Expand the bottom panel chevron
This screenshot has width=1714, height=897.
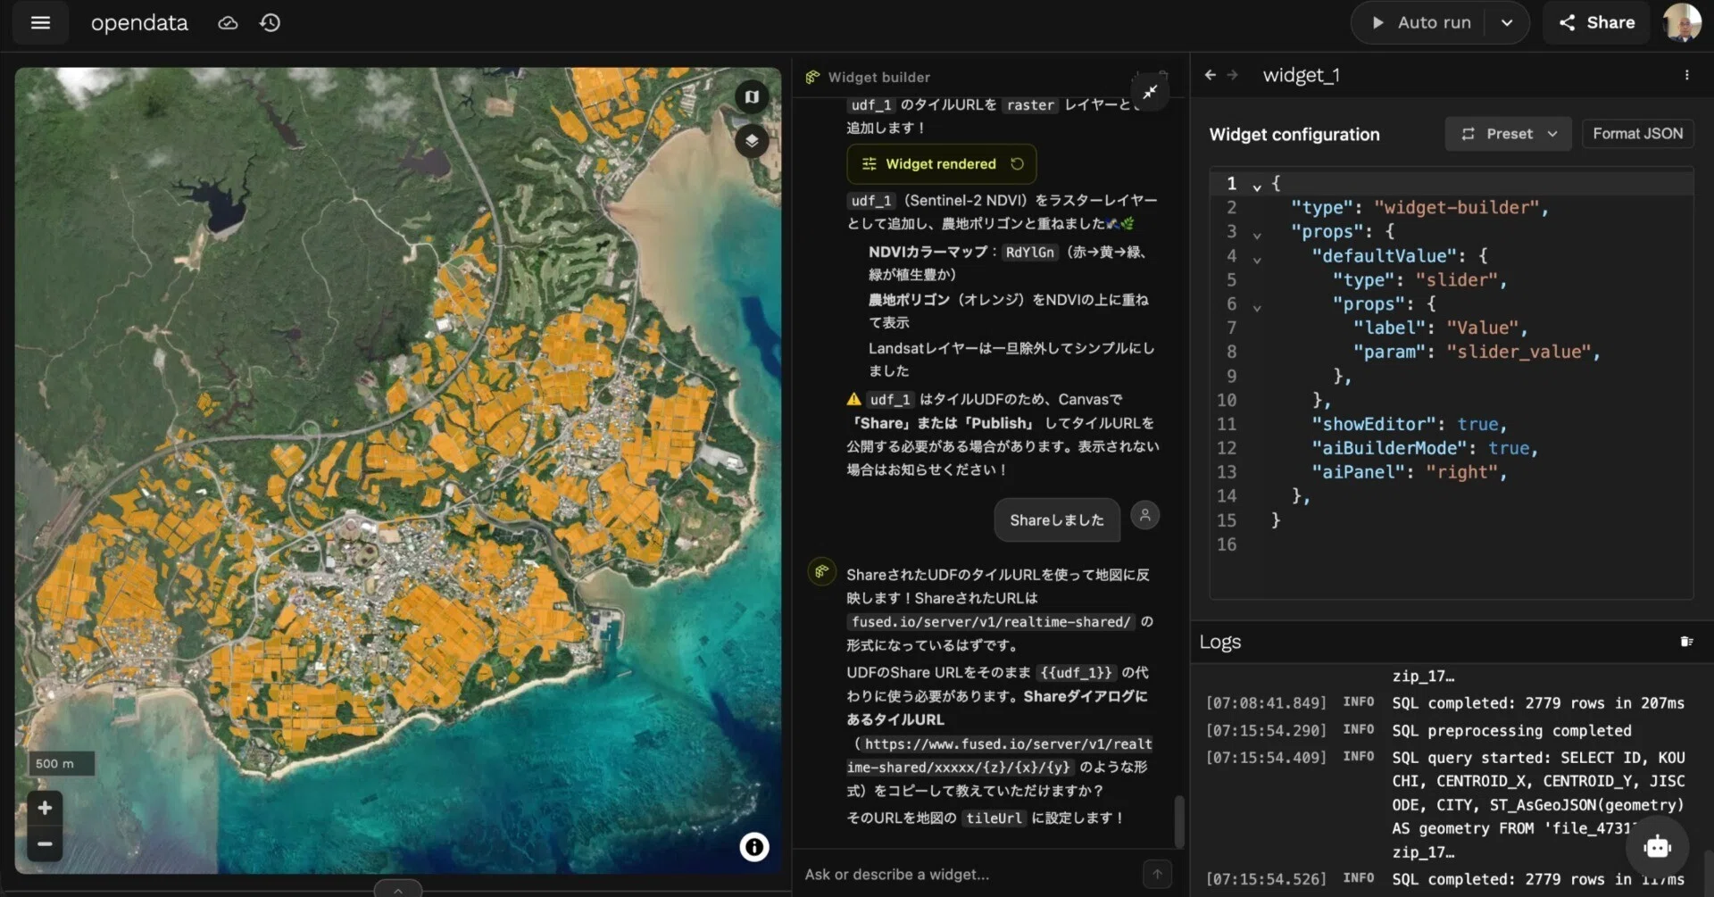point(398,889)
